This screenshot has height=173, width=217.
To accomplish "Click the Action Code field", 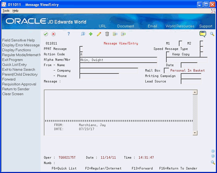I will tap(81, 54).
